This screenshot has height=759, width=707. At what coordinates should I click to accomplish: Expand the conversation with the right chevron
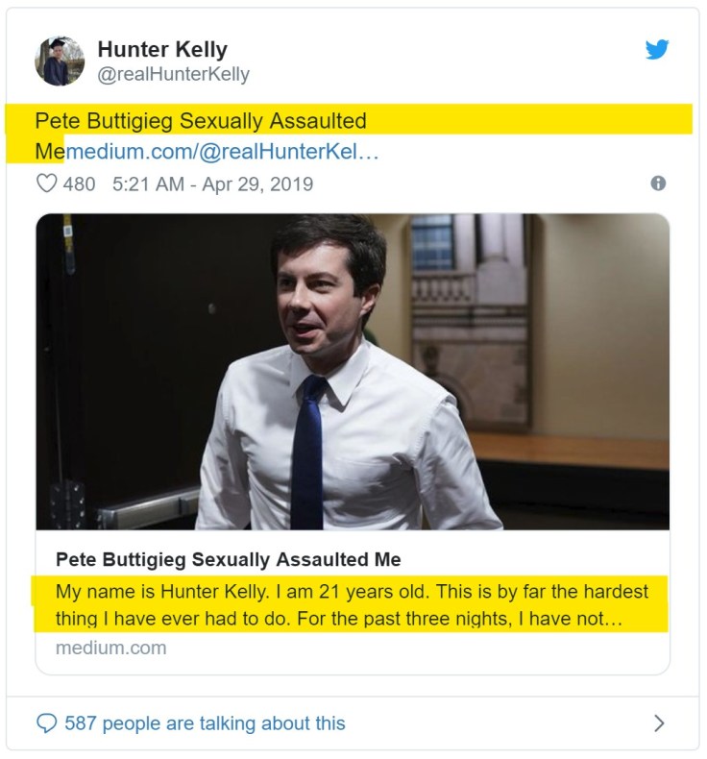[x=659, y=722]
